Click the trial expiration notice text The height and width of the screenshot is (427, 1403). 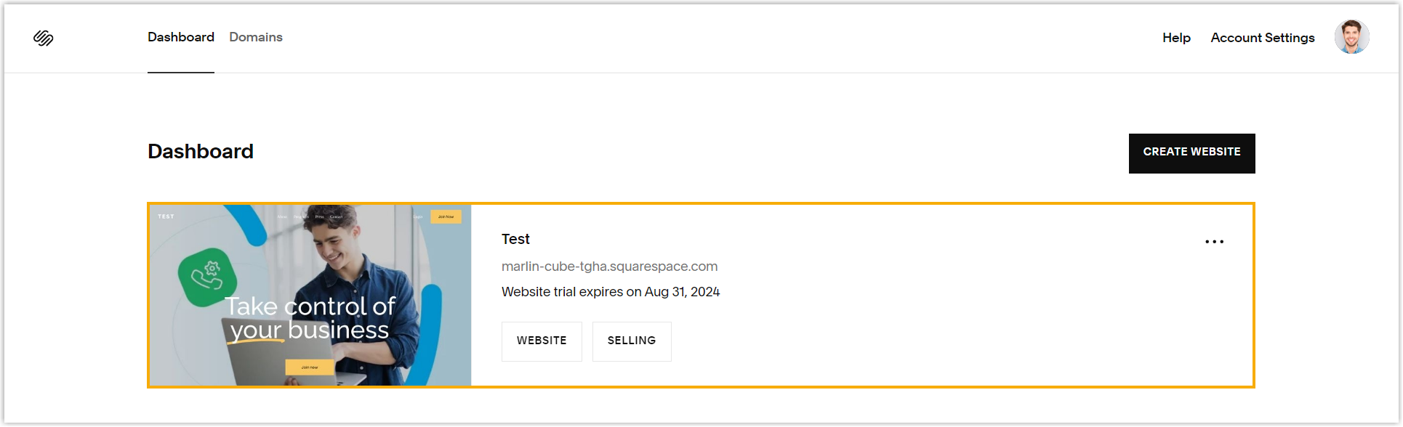pyautogui.click(x=610, y=292)
